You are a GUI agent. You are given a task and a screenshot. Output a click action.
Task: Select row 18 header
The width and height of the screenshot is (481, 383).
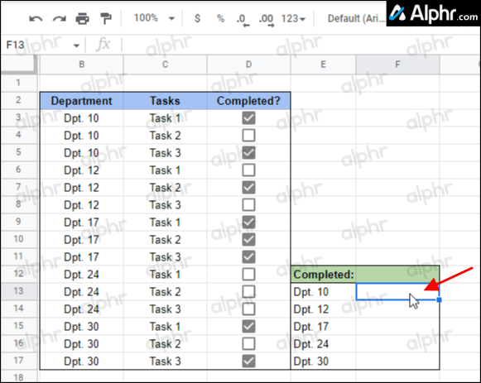(x=18, y=377)
